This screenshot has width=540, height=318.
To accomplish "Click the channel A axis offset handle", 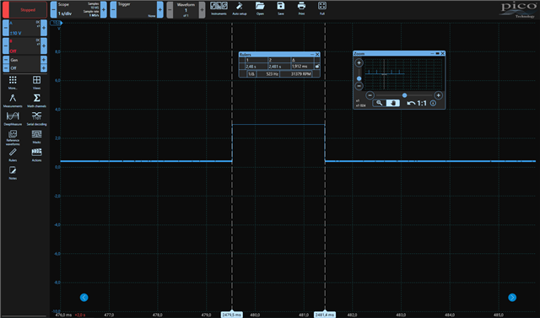I will tap(57, 23).
